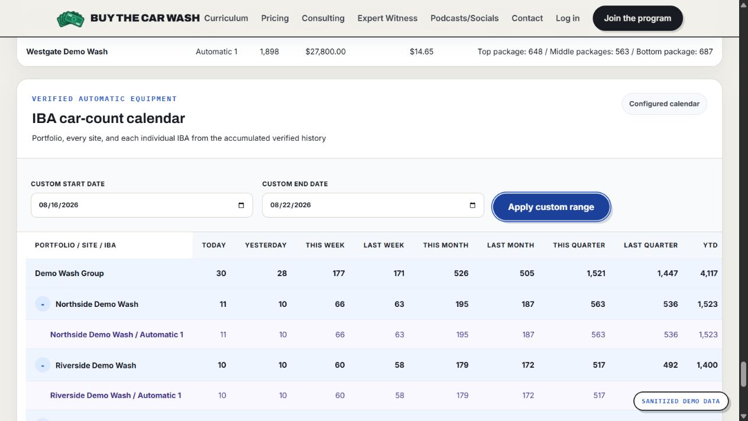Click the Riverside Demo Wash site name
The width and height of the screenshot is (748, 421).
coord(96,365)
